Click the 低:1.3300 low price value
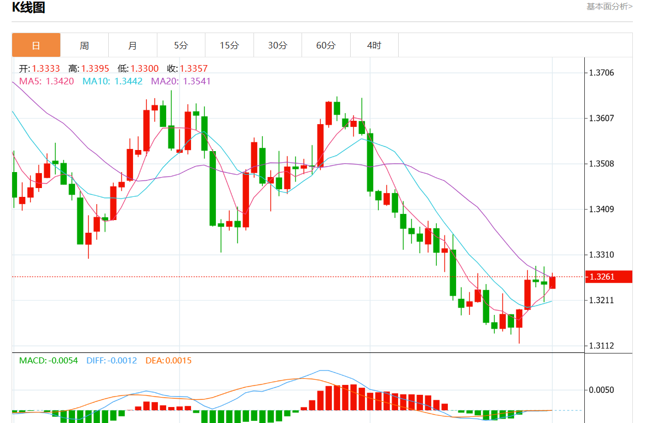This screenshot has height=423, width=650. click(138, 69)
